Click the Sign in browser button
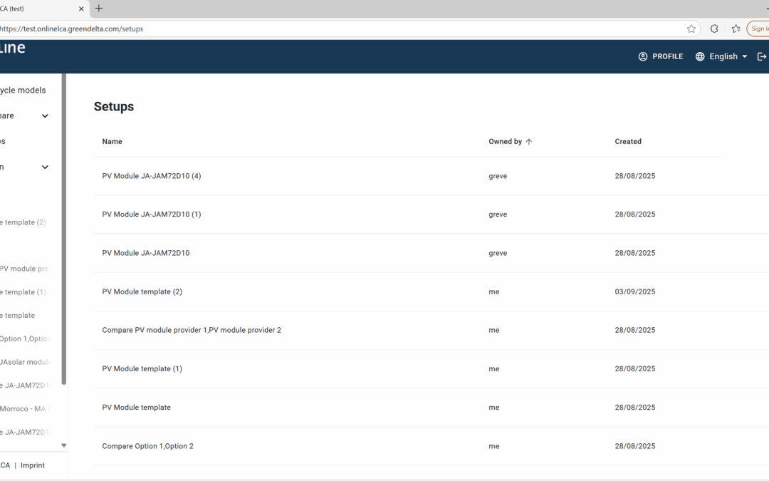The width and height of the screenshot is (769, 481). pyautogui.click(x=759, y=29)
